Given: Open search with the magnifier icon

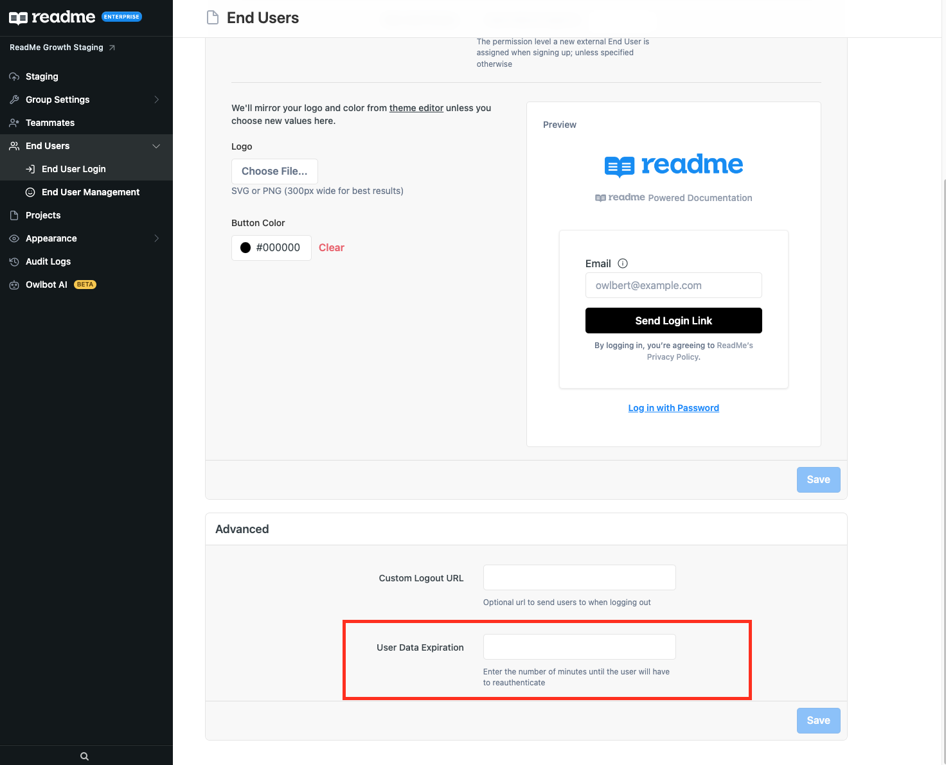Looking at the screenshot, I should click(84, 756).
